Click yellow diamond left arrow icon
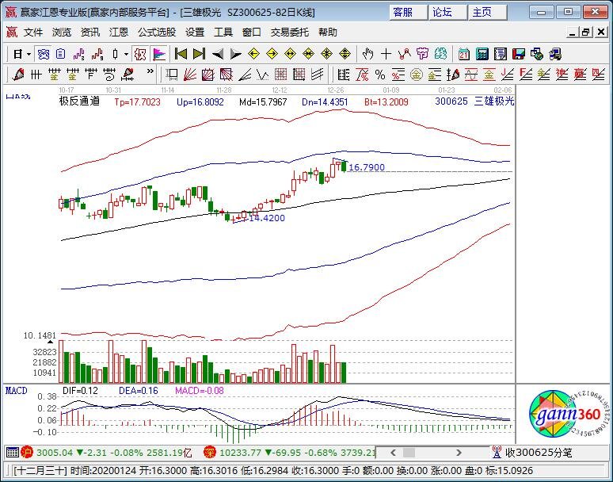The image size is (613, 482). tap(253, 54)
